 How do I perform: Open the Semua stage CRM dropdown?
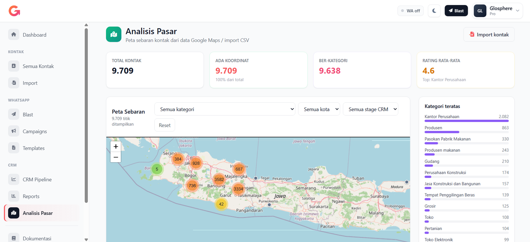pyautogui.click(x=371, y=109)
